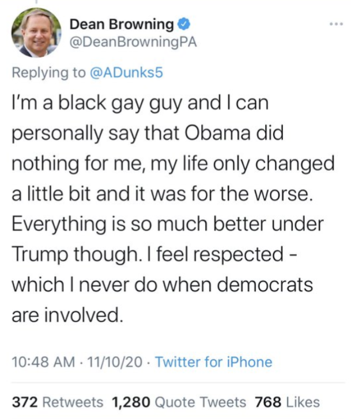The height and width of the screenshot is (419, 351).
Task: Click the 10:48 AM timestamp
Action: click(x=44, y=362)
